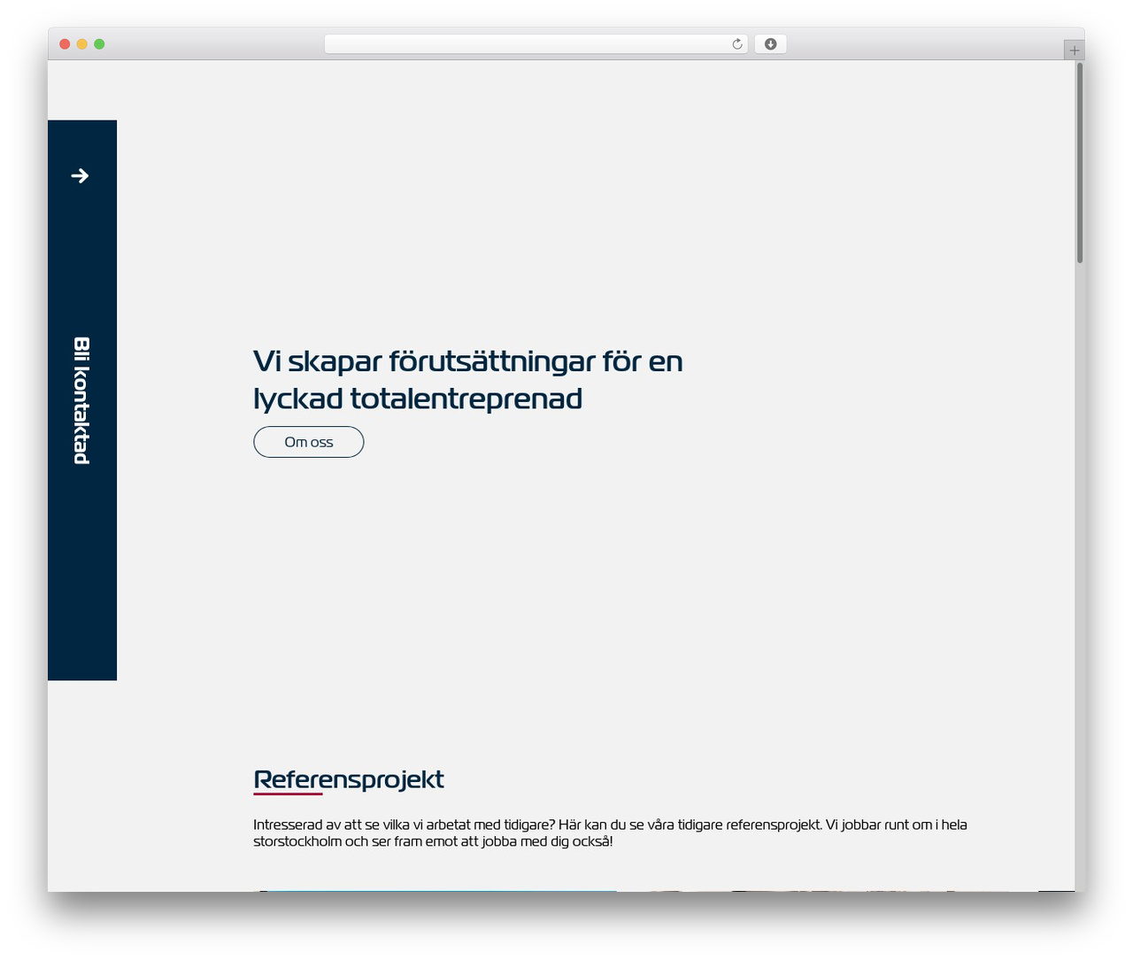The image size is (1133, 960).
Task: Click the paragraph starting 'Intresserad av att se'
Action: 610,832
